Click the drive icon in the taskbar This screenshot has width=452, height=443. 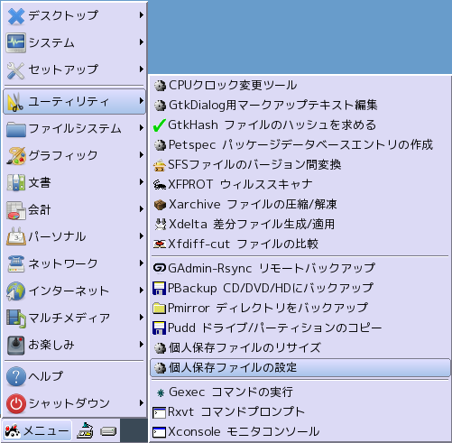(x=108, y=431)
